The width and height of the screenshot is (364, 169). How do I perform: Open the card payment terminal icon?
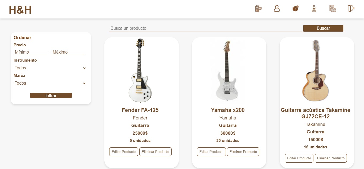pos(258,9)
